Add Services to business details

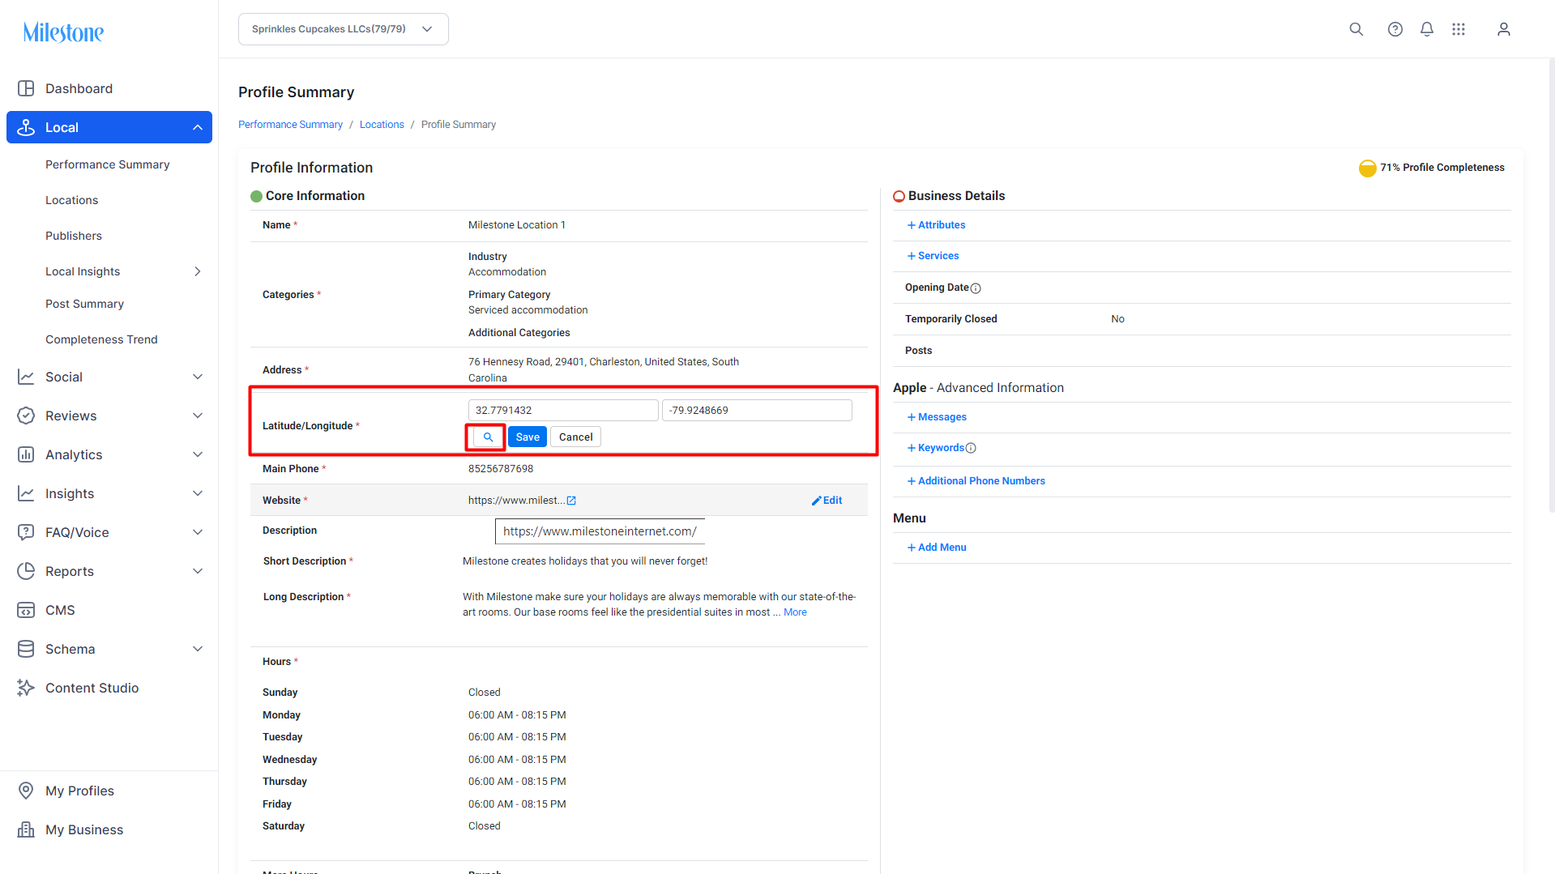tap(933, 256)
